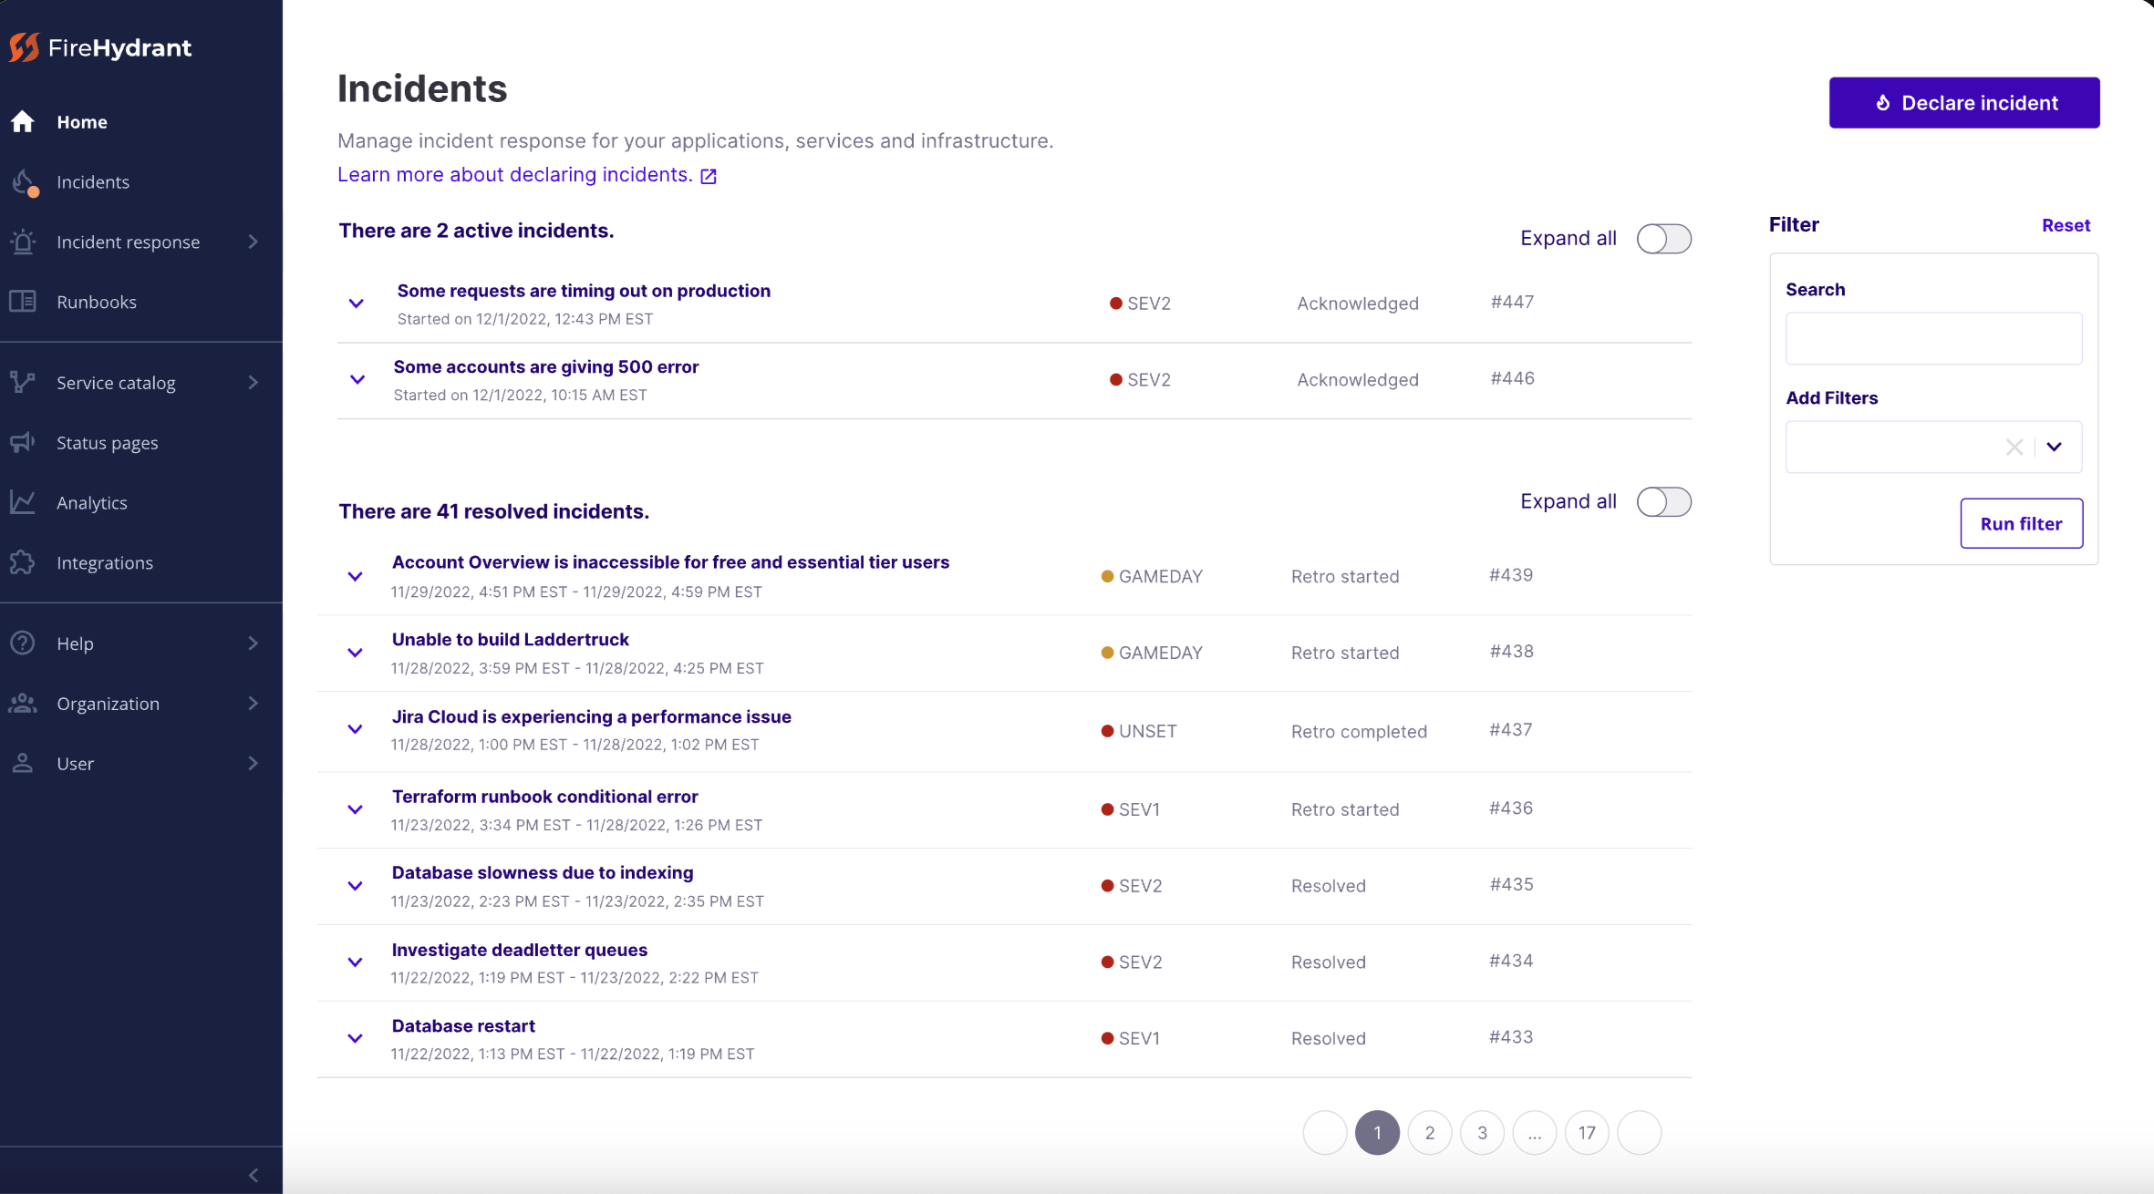The image size is (2154, 1194).
Task: Open Some requests are timing out incident
Action: (584, 291)
